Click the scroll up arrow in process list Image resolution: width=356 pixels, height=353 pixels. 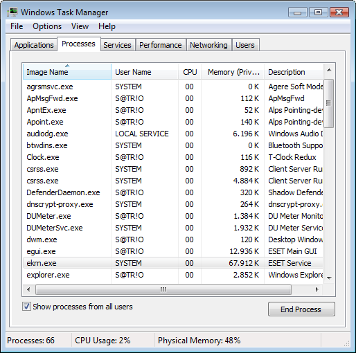329,70
